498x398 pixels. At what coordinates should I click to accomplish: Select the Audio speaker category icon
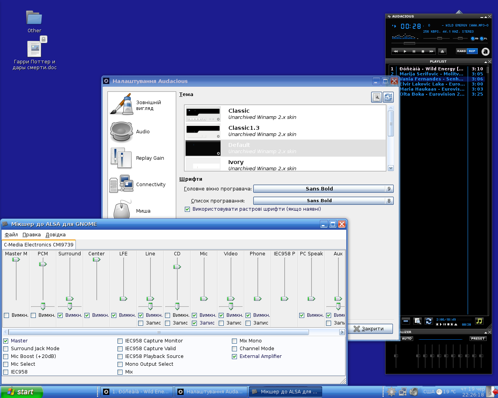(122, 132)
